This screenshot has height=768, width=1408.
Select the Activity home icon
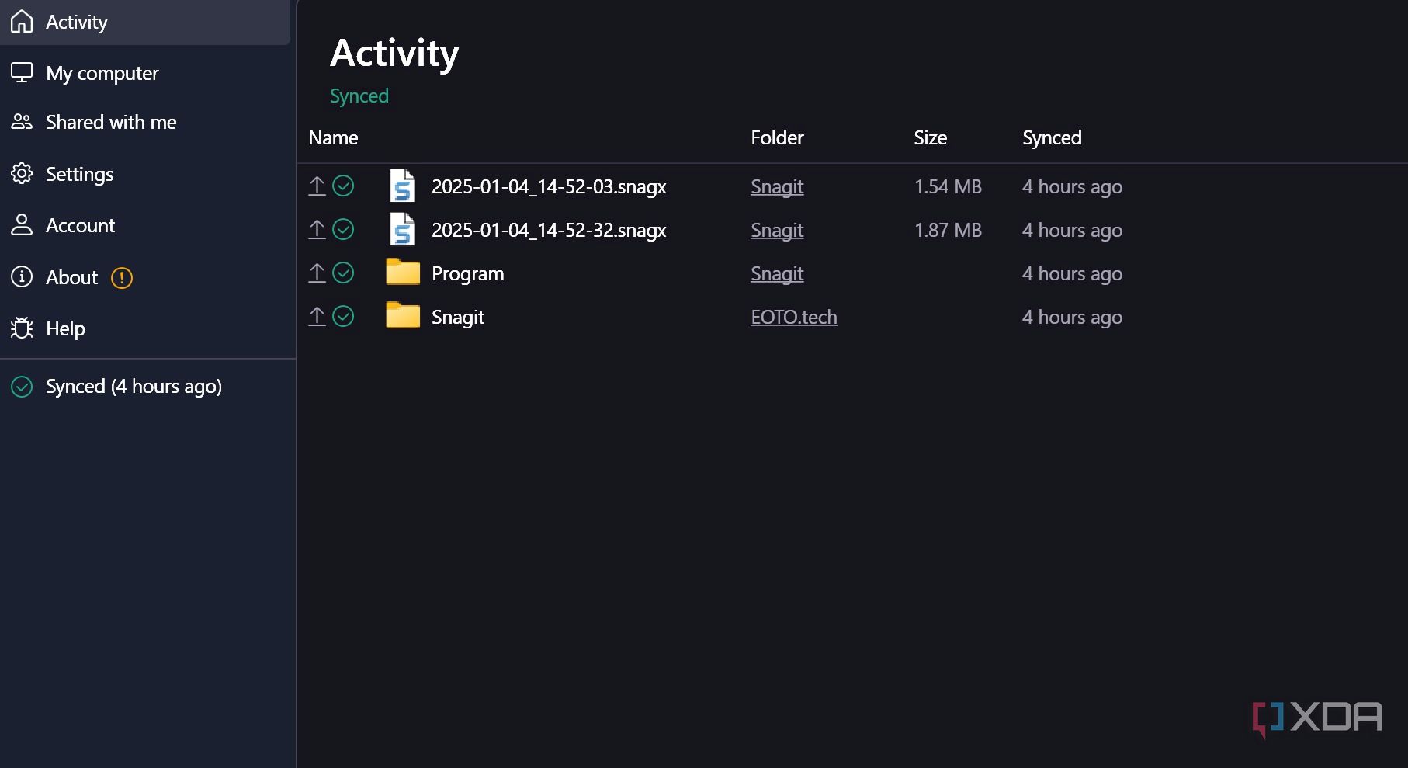[21, 21]
